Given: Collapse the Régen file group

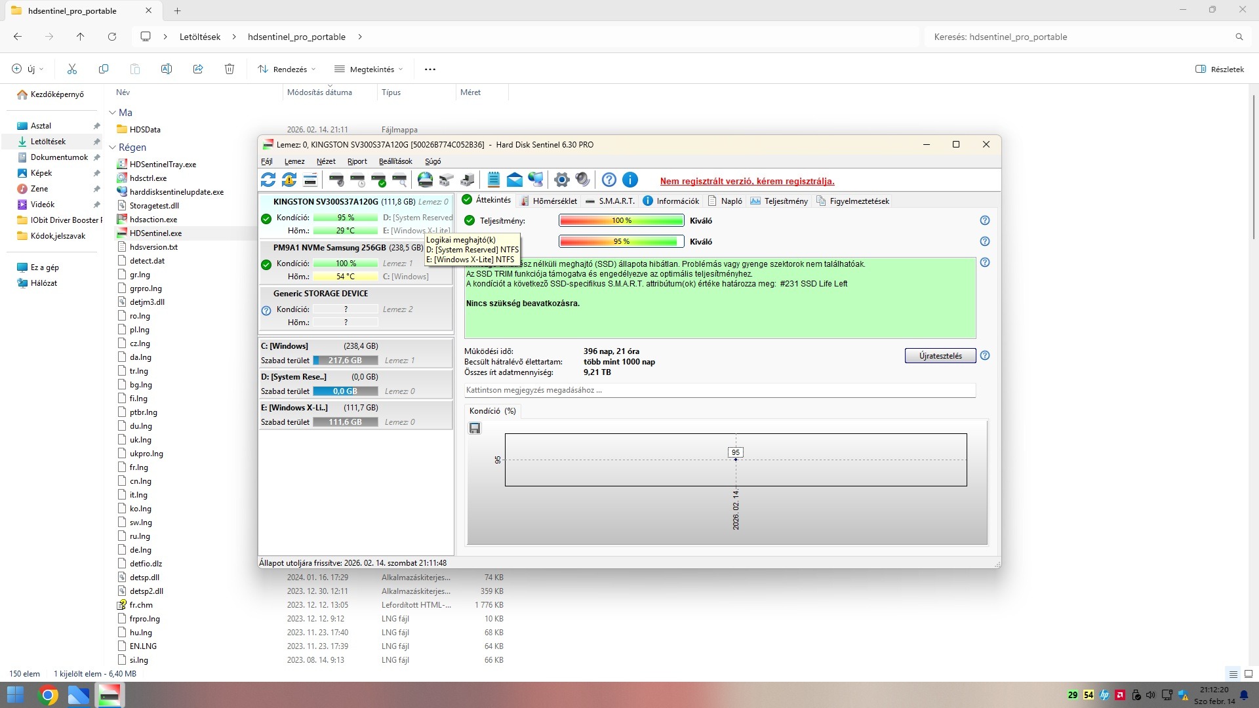Looking at the screenshot, I should (112, 147).
